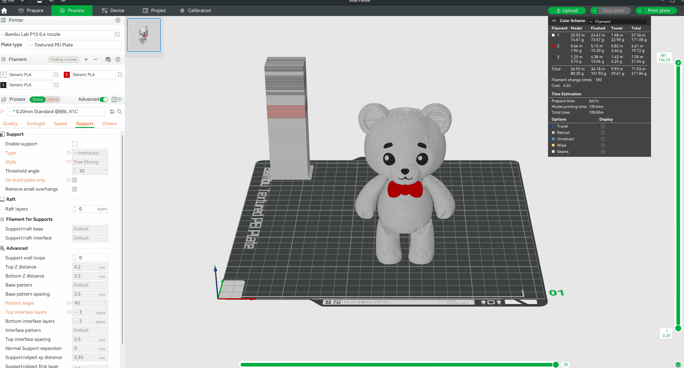Viewport: 684px width, 368px height.
Task: Click the layers icon in bottom-right corner
Action: pyautogui.click(x=678, y=365)
